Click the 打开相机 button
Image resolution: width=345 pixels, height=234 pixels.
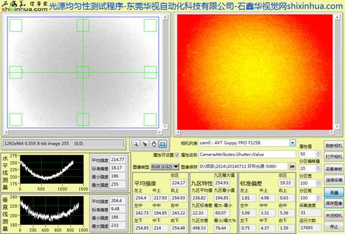click(334, 157)
